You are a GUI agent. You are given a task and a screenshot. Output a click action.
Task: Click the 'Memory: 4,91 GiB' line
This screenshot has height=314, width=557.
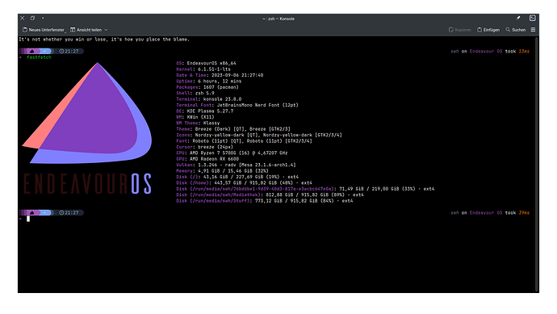222,171
